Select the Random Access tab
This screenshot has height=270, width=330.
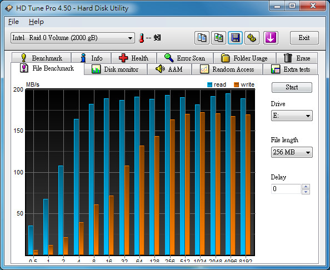click(x=227, y=69)
